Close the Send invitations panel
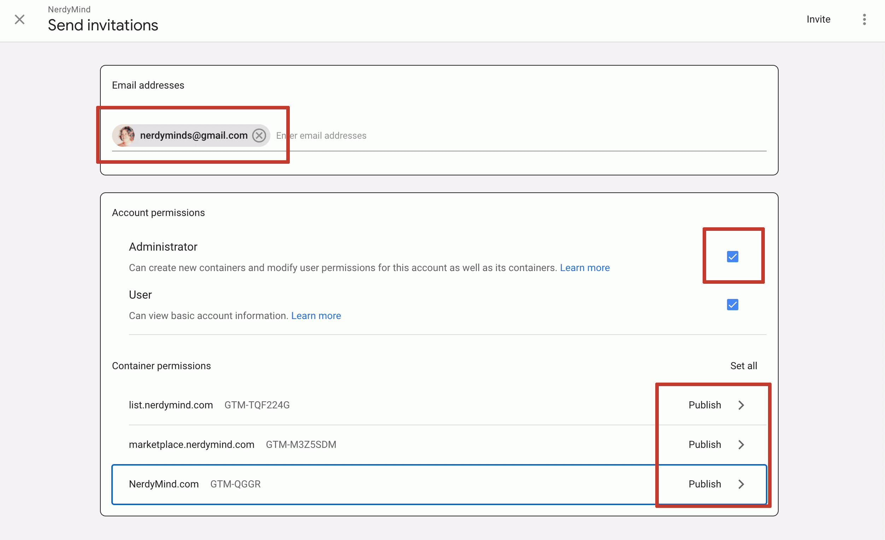Viewport: 885px width, 540px height. 20,19
